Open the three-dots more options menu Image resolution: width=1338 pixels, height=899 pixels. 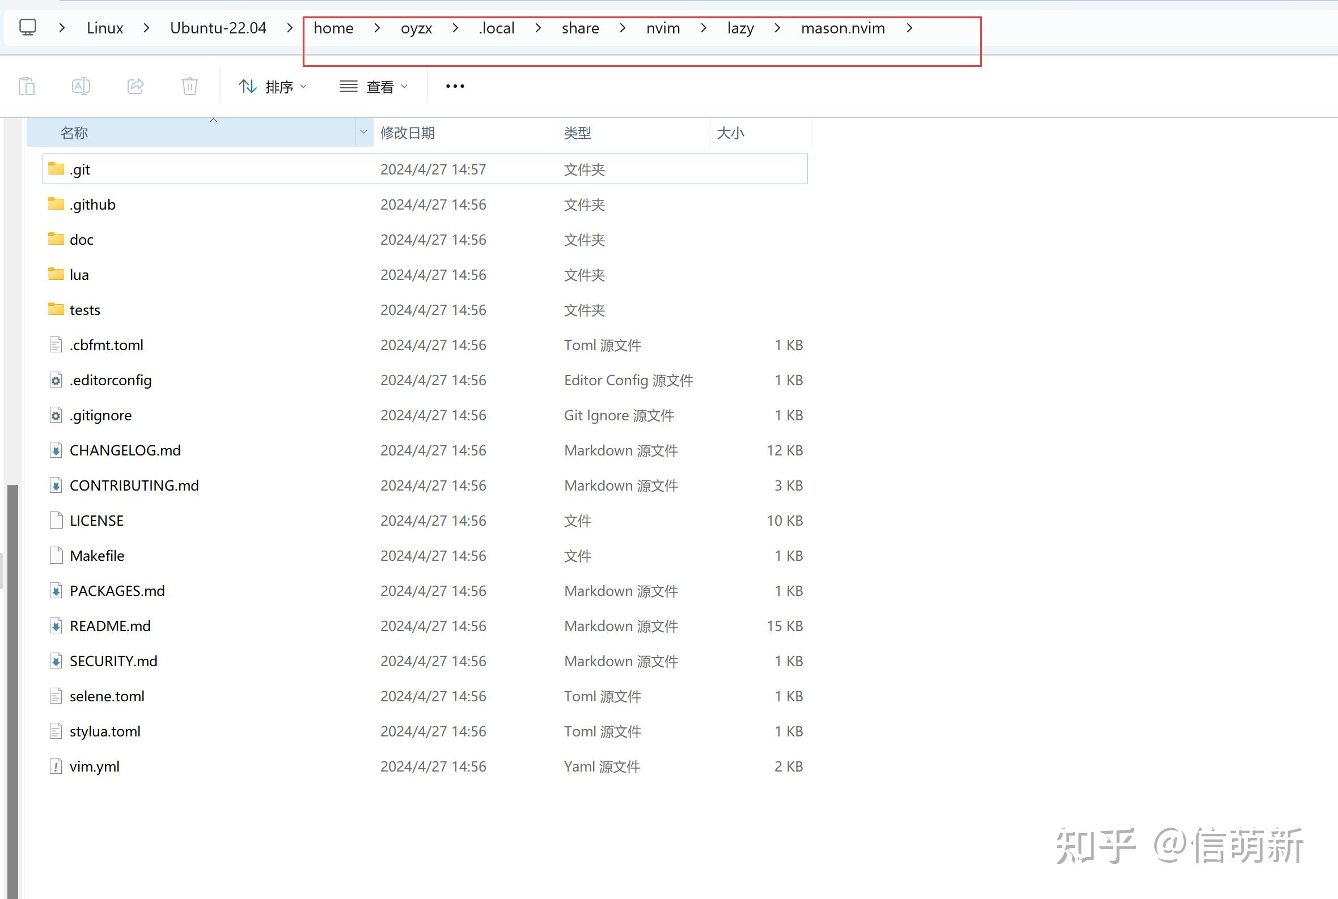[455, 87]
